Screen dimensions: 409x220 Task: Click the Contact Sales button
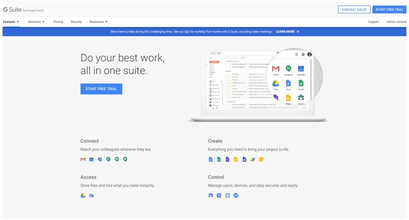354,9
